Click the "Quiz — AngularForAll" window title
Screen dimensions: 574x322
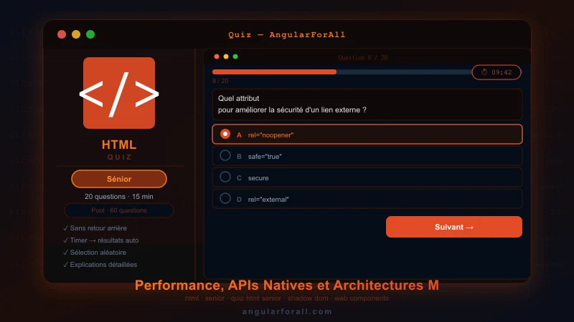pyautogui.click(x=286, y=34)
